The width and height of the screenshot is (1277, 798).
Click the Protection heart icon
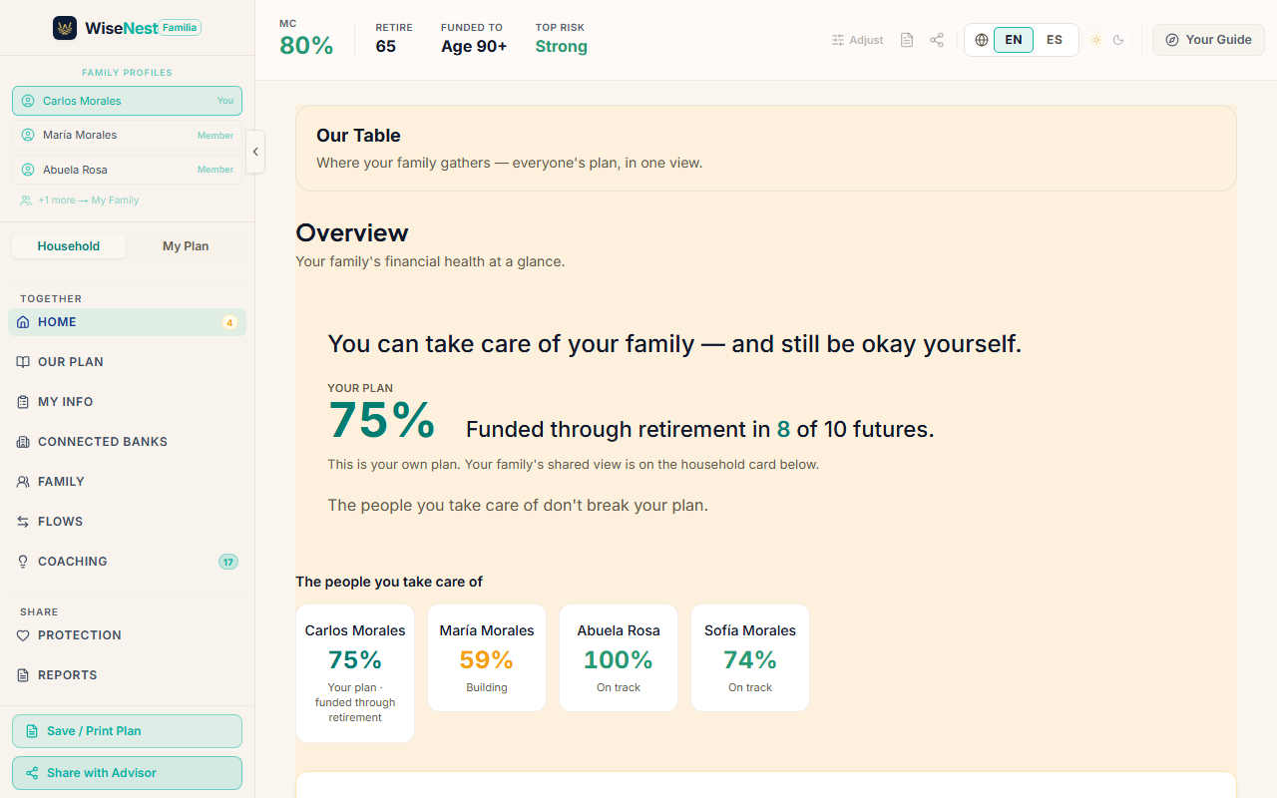pos(23,635)
